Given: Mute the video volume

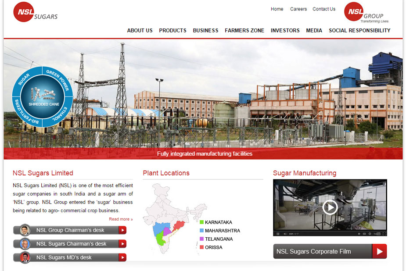Looking at the screenshot, I should (x=285, y=234).
